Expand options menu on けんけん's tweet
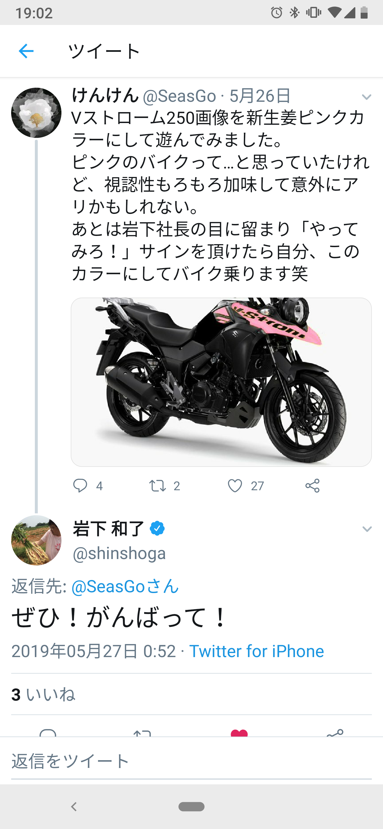This screenshot has height=829, width=383. [x=367, y=97]
